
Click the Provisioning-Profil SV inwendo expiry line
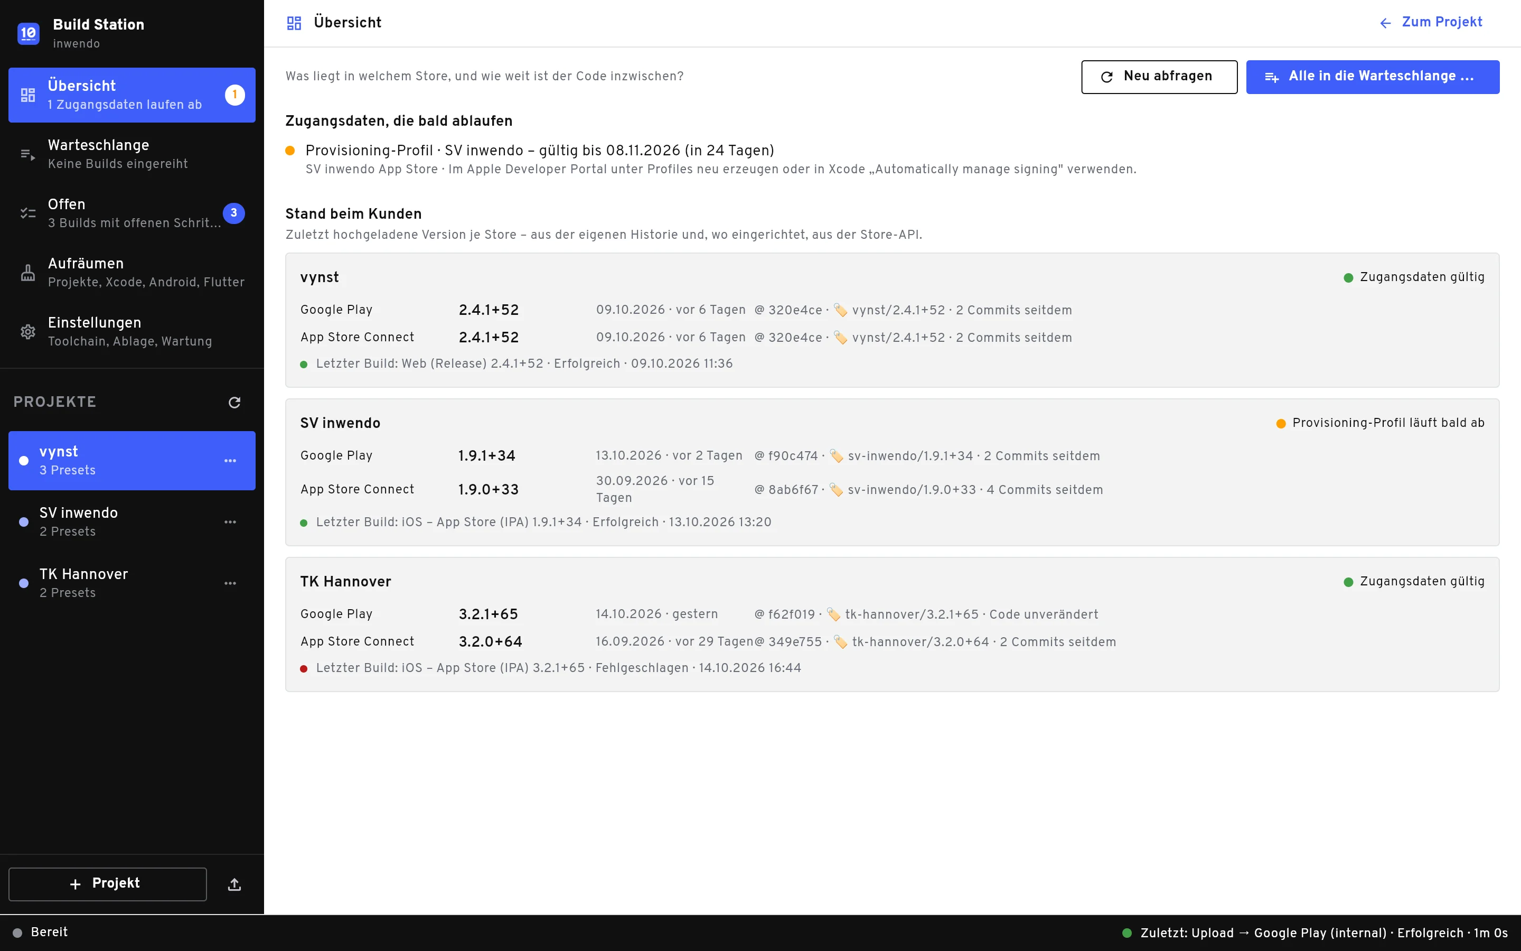click(540, 151)
